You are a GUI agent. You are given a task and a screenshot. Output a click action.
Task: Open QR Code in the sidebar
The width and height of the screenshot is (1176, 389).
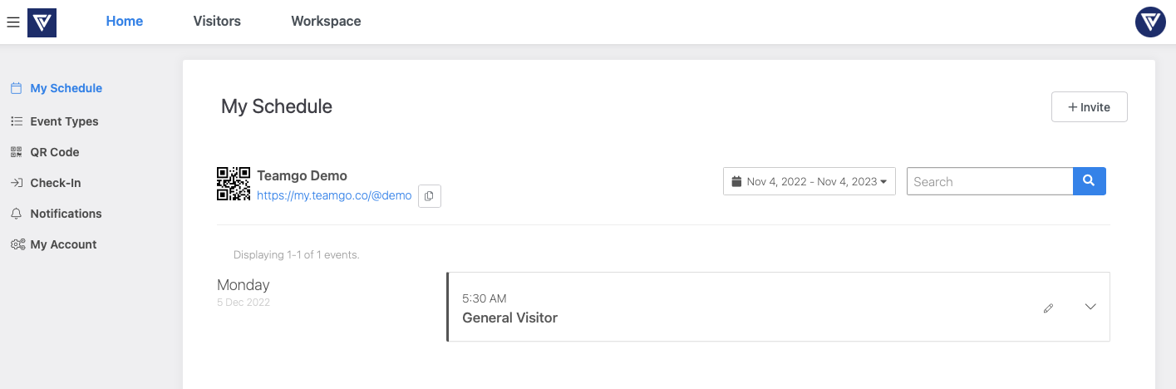(x=55, y=152)
